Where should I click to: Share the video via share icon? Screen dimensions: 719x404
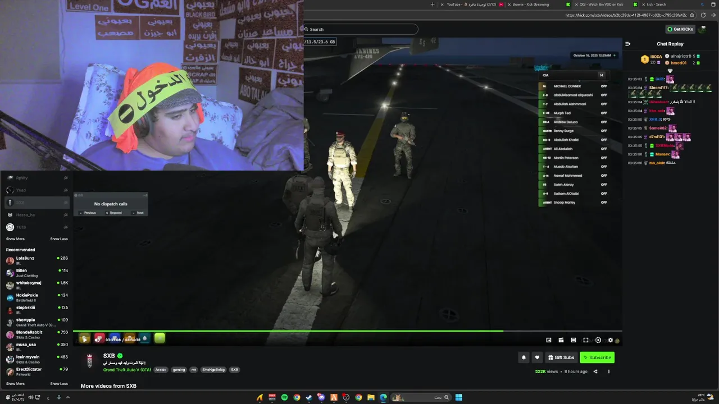[x=595, y=371]
